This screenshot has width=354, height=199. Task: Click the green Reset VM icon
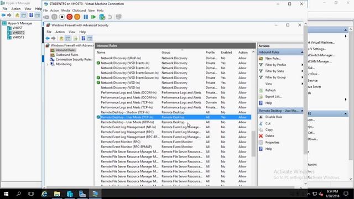pos(93,17)
